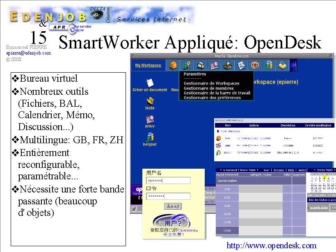Image resolution: width=336 pixels, height=252 pixels.
Task: Click the éditer column header in calendar
Action: tap(287, 175)
